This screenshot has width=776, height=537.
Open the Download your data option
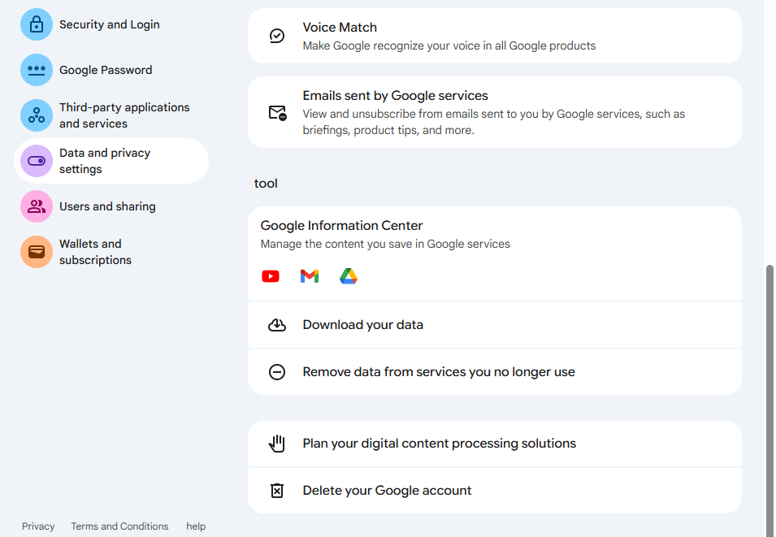pyautogui.click(x=362, y=324)
